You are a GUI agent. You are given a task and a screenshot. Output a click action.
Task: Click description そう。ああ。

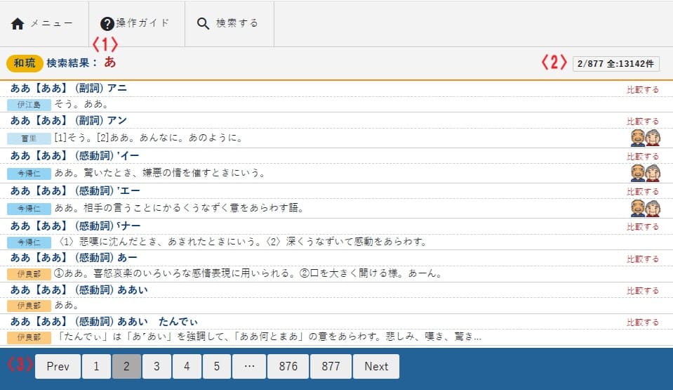pyautogui.click(x=82, y=104)
